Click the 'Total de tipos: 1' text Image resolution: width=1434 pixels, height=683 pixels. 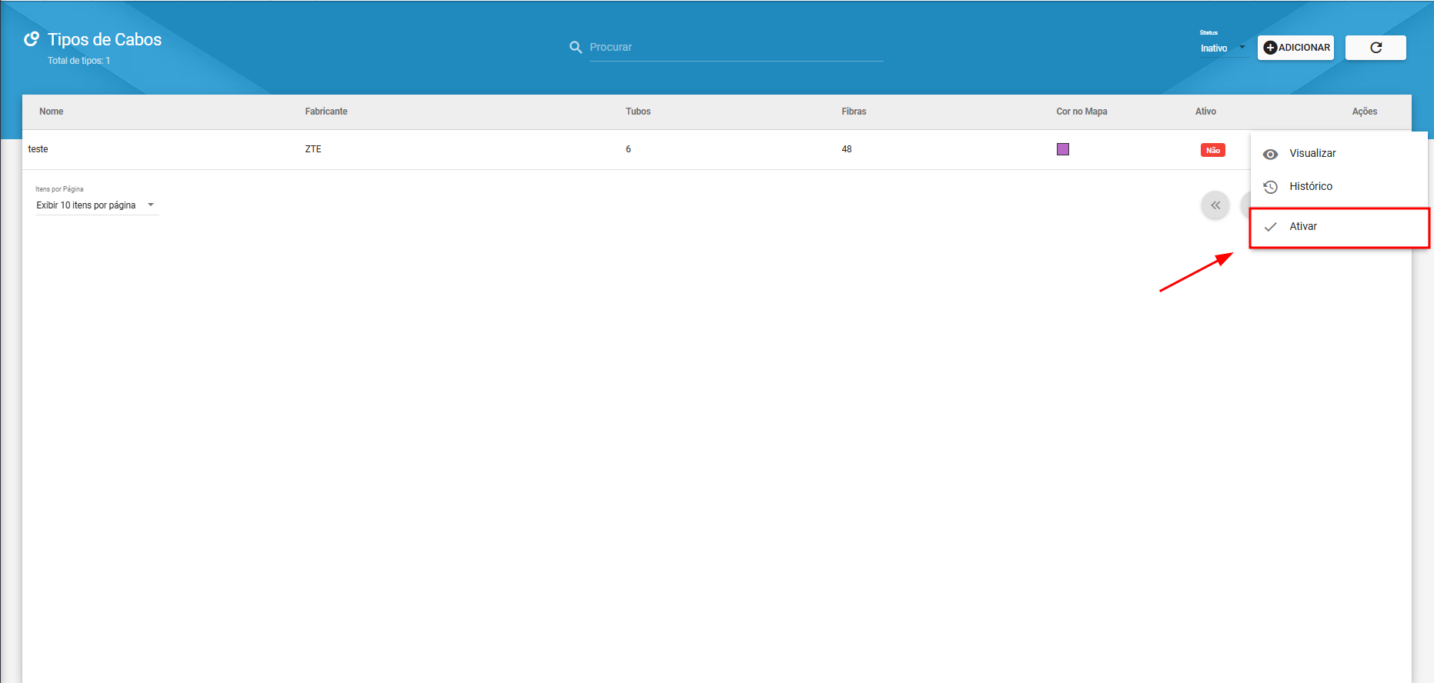pos(79,61)
